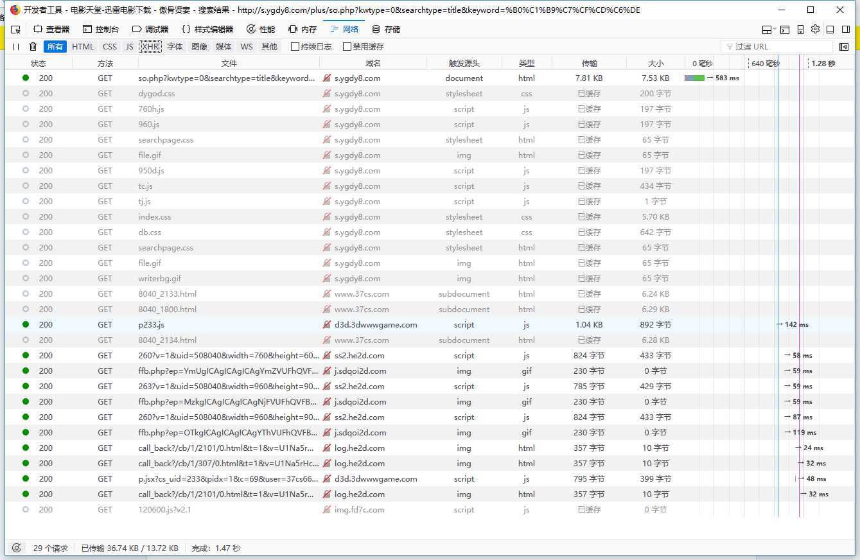
Task: Sort by the 状态 column header
Action: [39, 63]
